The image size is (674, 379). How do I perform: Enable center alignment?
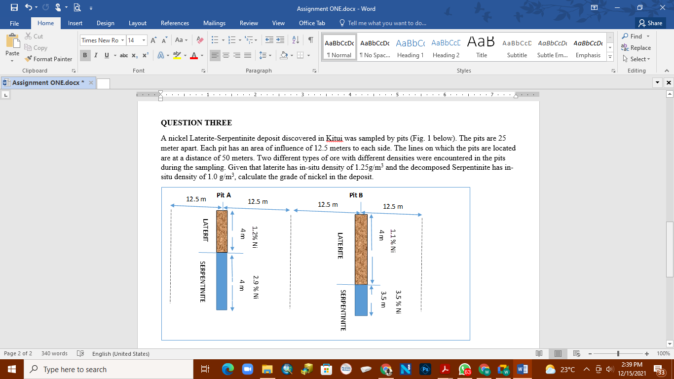tap(225, 56)
